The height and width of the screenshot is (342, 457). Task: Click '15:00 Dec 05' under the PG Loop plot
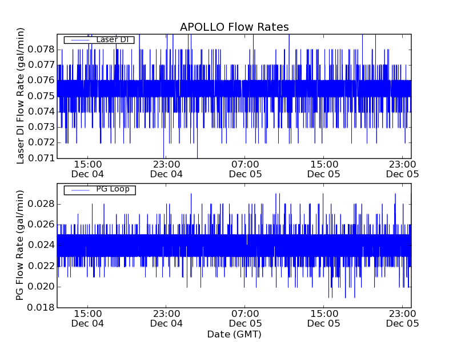[x=324, y=319]
